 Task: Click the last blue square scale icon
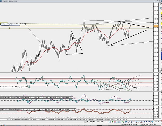coord(149,122)
